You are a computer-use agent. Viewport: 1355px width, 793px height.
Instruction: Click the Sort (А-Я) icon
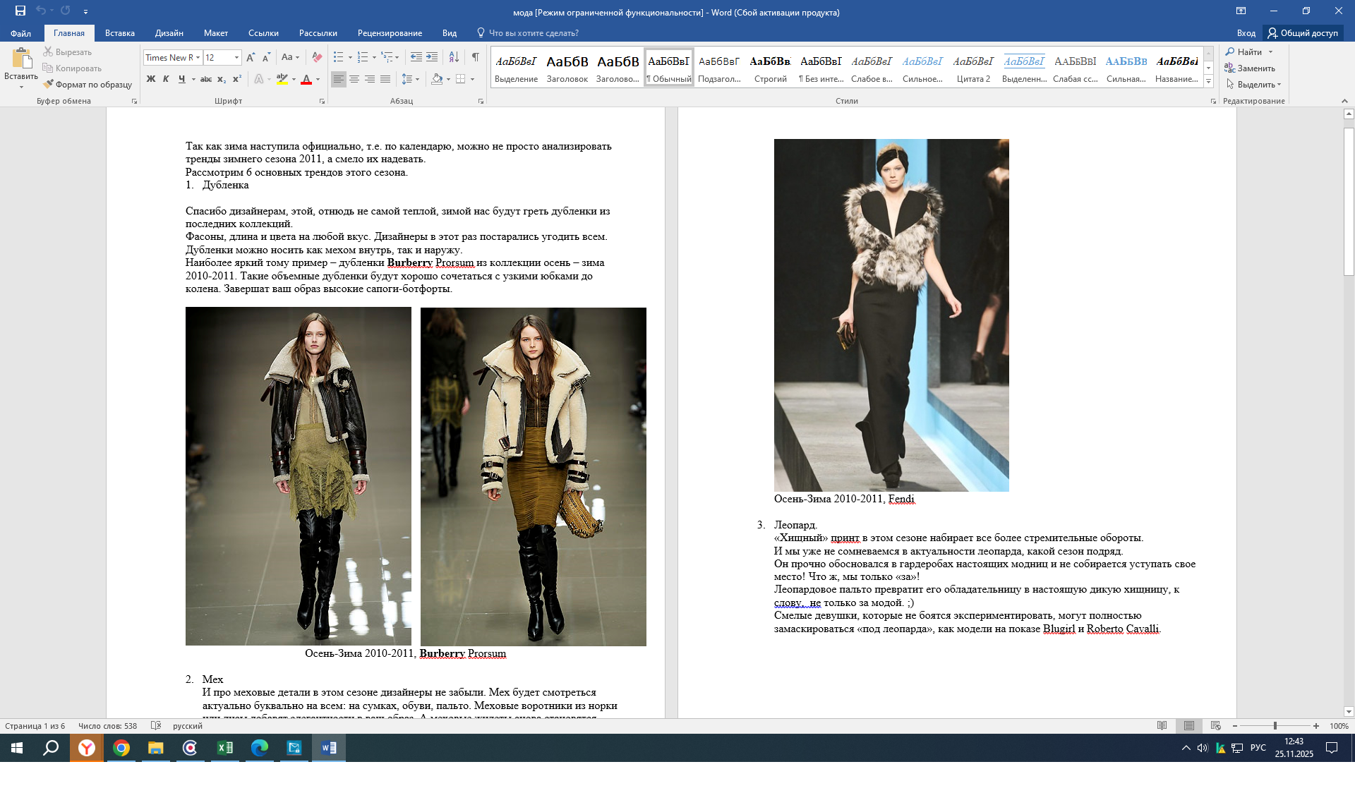tap(454, 57)
